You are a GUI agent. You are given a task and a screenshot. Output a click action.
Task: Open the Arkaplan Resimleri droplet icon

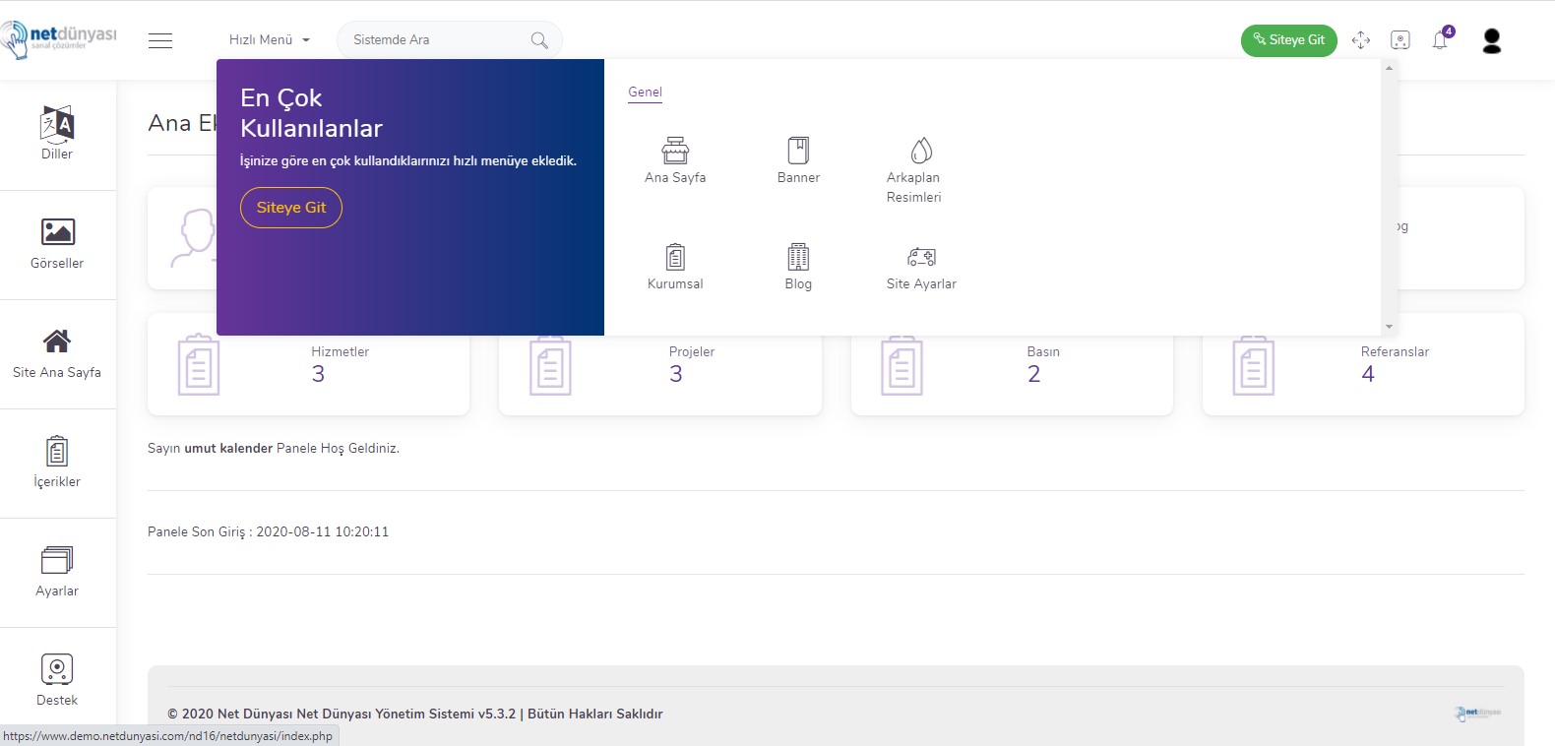[921, 150]
